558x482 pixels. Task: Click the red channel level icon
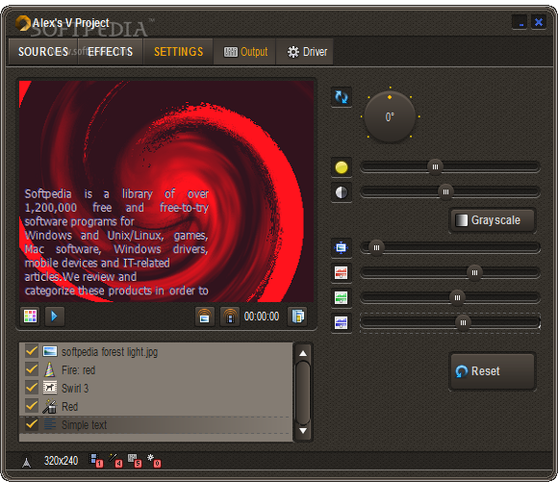[342, 272]
